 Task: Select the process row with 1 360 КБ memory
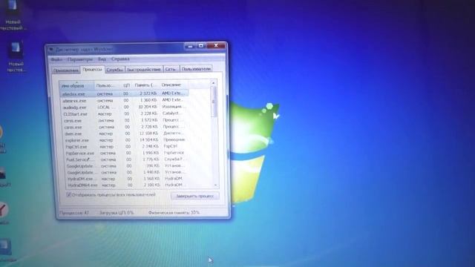pos(125,100)
